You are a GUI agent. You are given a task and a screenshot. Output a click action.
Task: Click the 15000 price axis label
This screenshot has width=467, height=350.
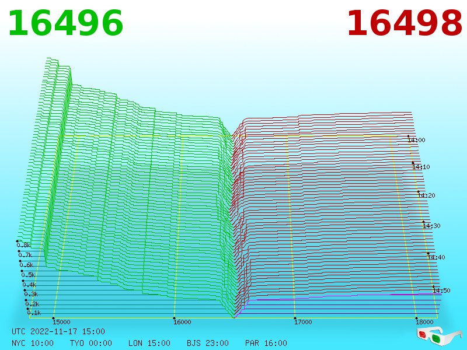point(61,322)
